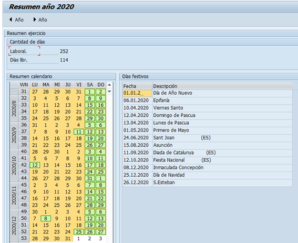Image resolution: width=298 pixels, height=243 pixels.
Task: Open the Fecha column header
Action: [137, 86]
